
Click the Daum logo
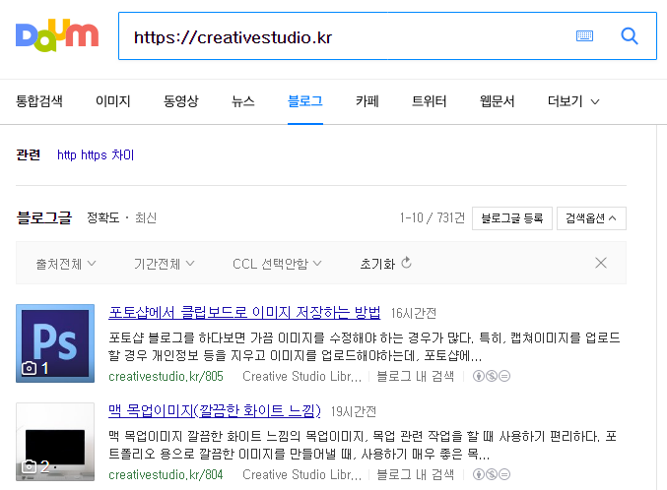pyautogui.click(x=57, y=35)
